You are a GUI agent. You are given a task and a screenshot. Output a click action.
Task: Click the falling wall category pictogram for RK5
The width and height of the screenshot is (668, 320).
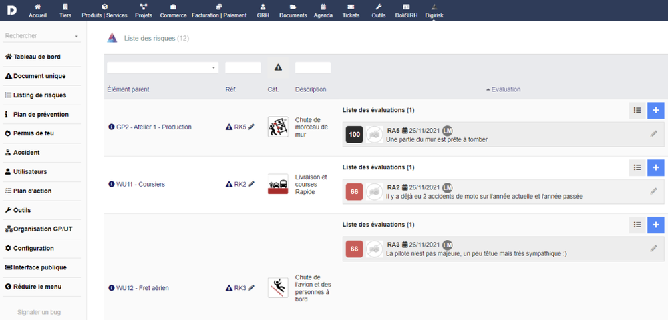tap(278, 127)
